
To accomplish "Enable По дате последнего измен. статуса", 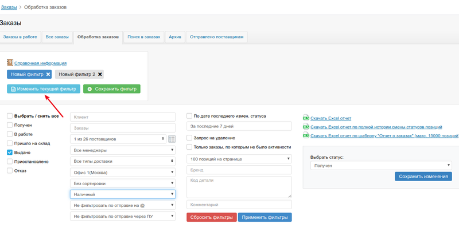I will pos(189,116).
